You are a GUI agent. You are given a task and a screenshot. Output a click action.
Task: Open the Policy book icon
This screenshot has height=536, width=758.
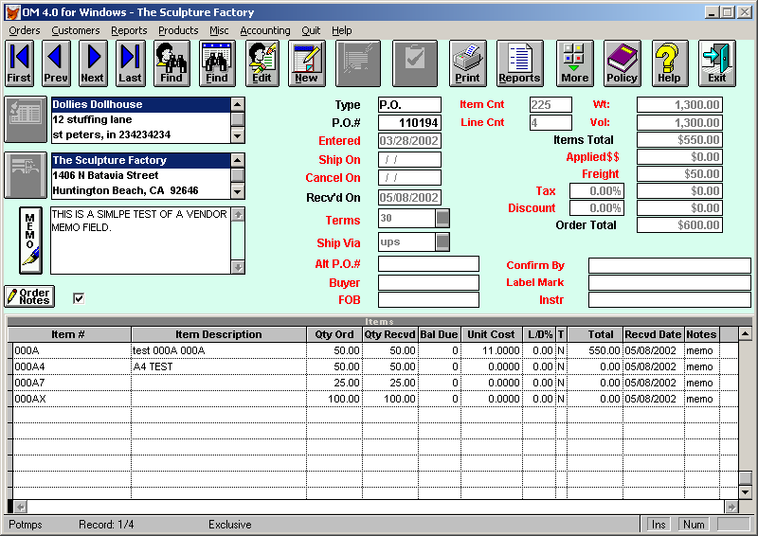pos(623,63)
